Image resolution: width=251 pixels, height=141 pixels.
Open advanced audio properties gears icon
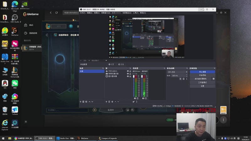(134, 102)
